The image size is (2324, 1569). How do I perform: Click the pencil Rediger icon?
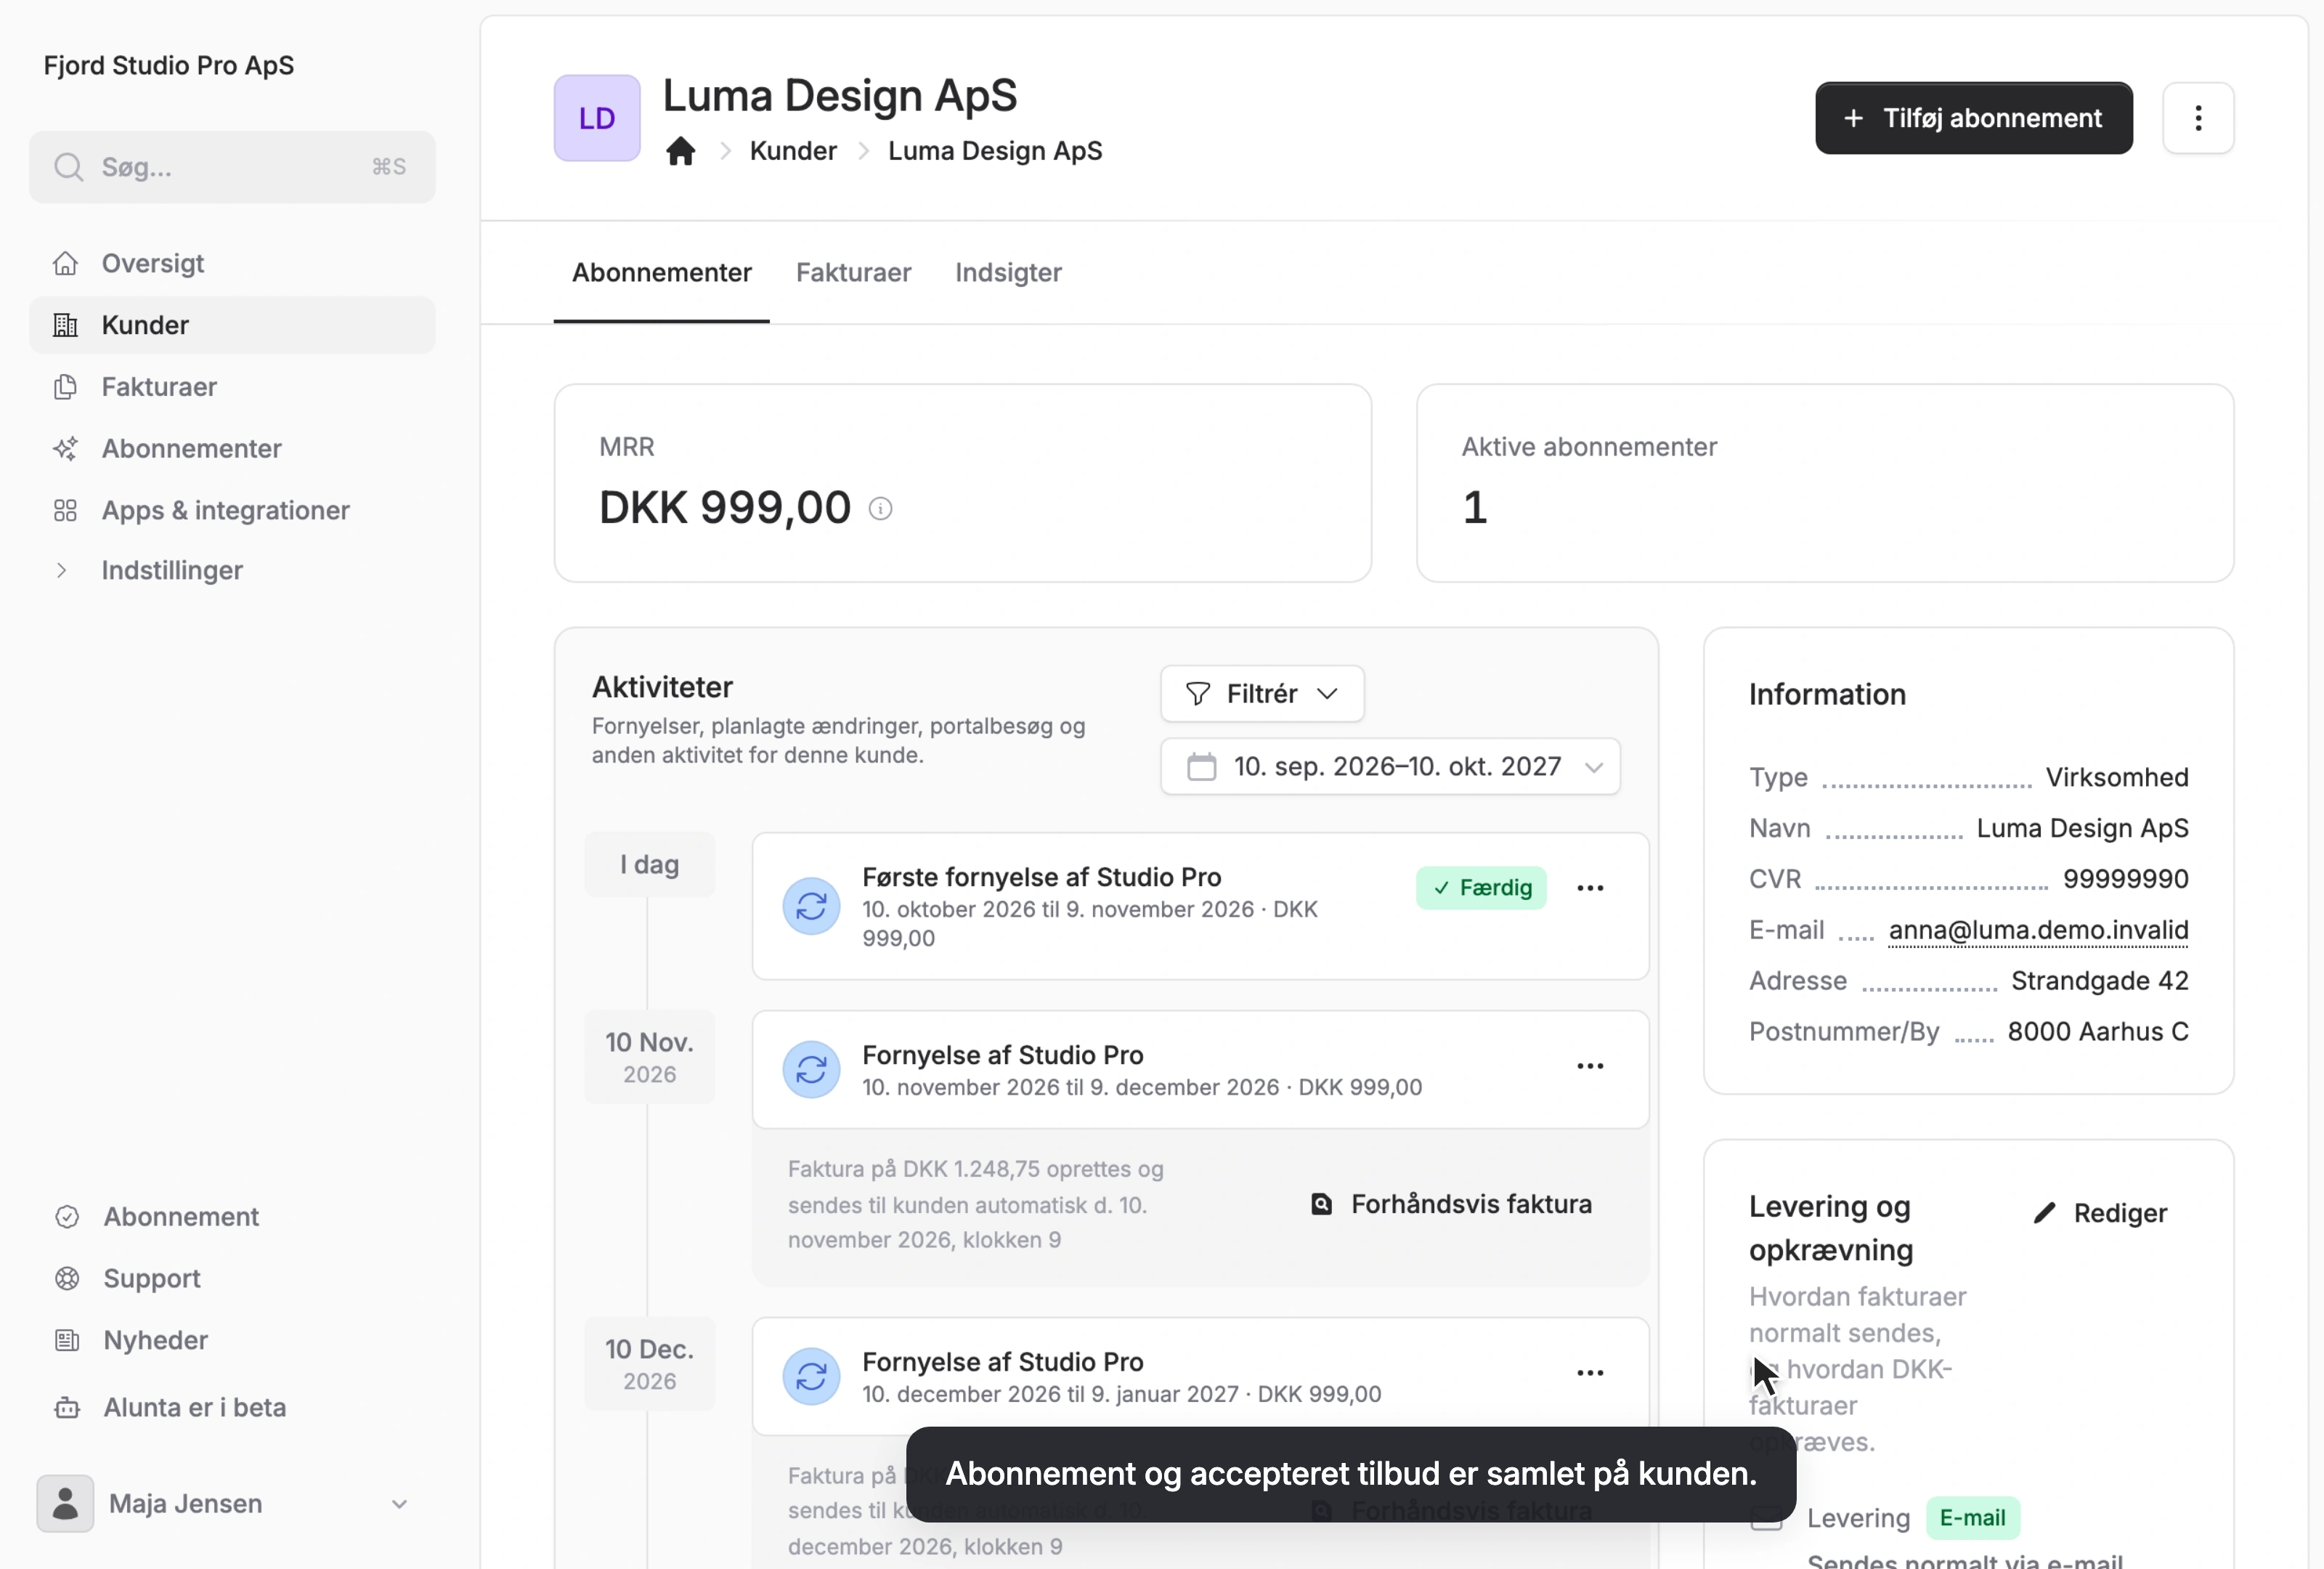point(2044,1213)
